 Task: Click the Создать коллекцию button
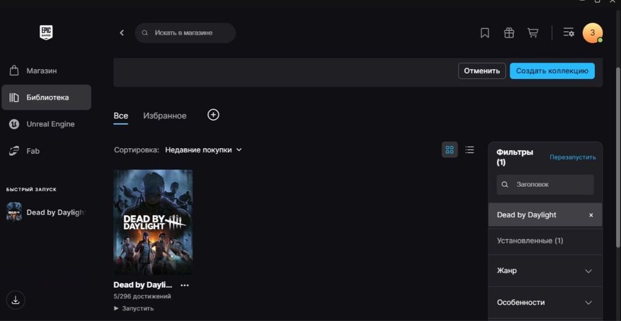click(x=552, y=71)
